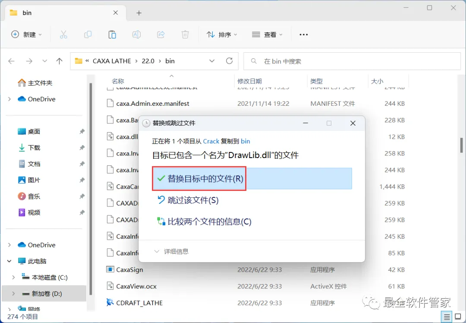This screenshot has width=466, height=323.
Task: Open the three-dots more options menu
Action: point(303,35)
